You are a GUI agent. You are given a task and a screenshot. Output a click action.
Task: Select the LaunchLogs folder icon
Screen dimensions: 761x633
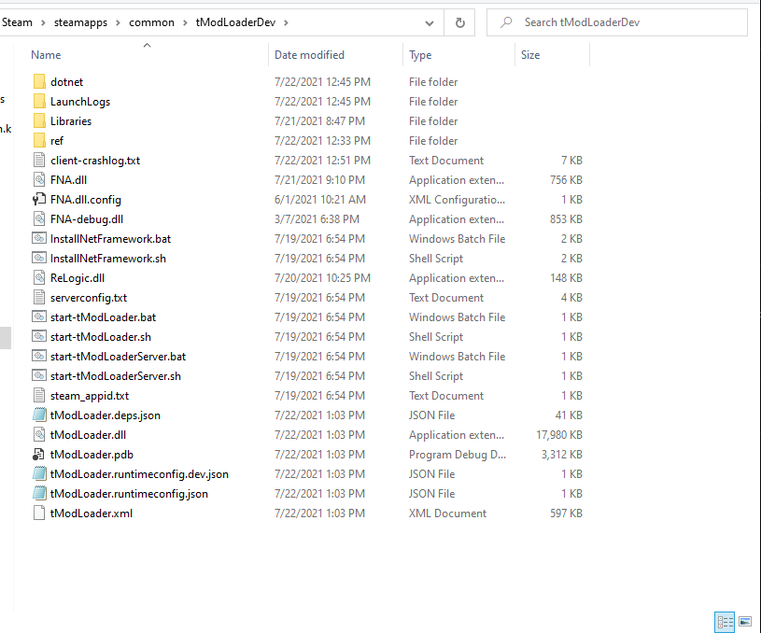pyautogui.click(x=39, y=102)
